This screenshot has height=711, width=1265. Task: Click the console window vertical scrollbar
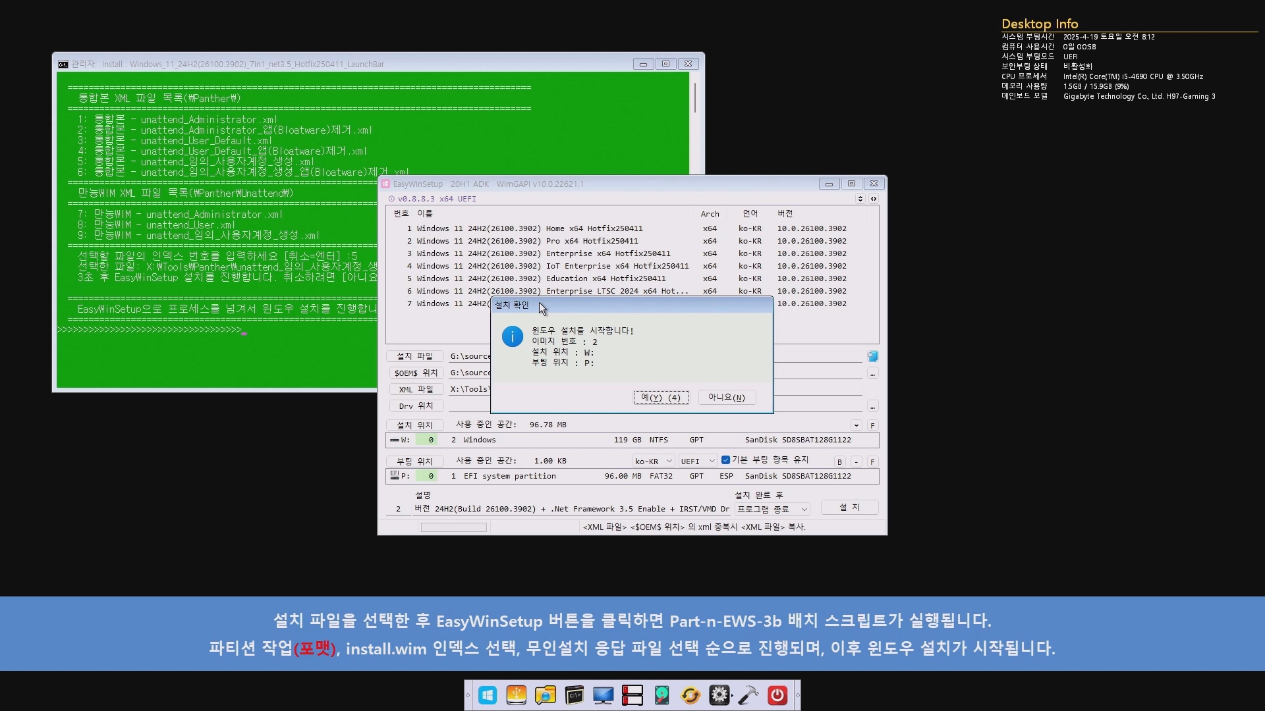[x=694, y=97]
